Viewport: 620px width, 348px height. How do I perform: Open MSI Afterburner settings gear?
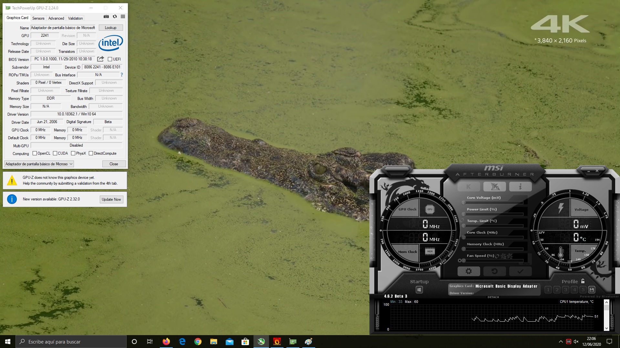click(x=469, y=271)
